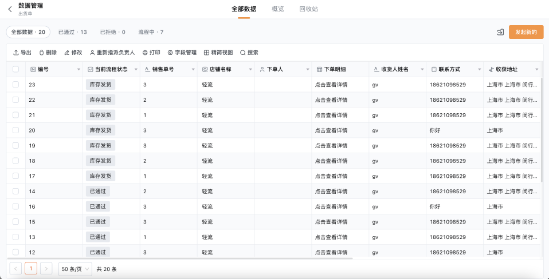Click the 已通过 status tag in row 15

(97, 222)
